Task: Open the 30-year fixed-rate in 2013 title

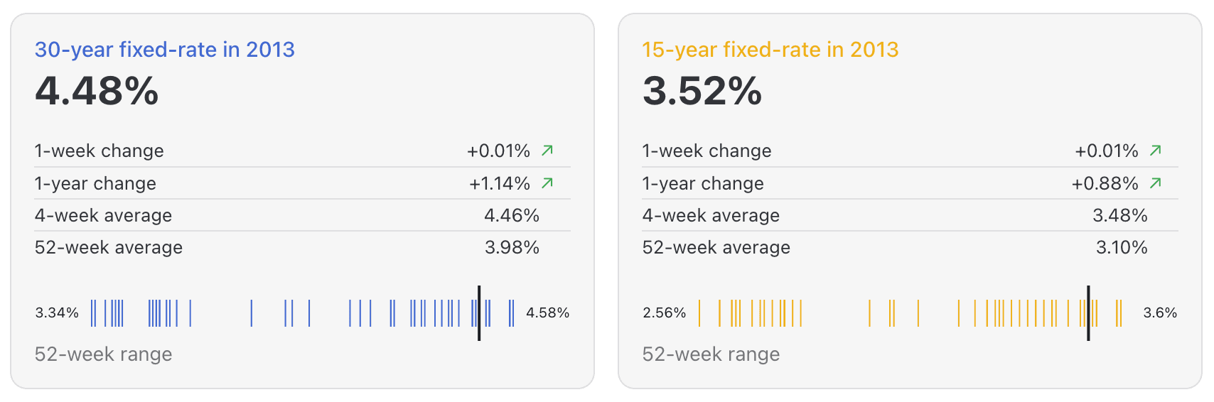Action: coord(165,50)
